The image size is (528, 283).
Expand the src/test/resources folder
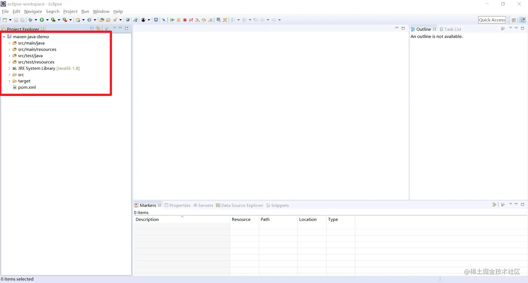(x=9, y=62)
